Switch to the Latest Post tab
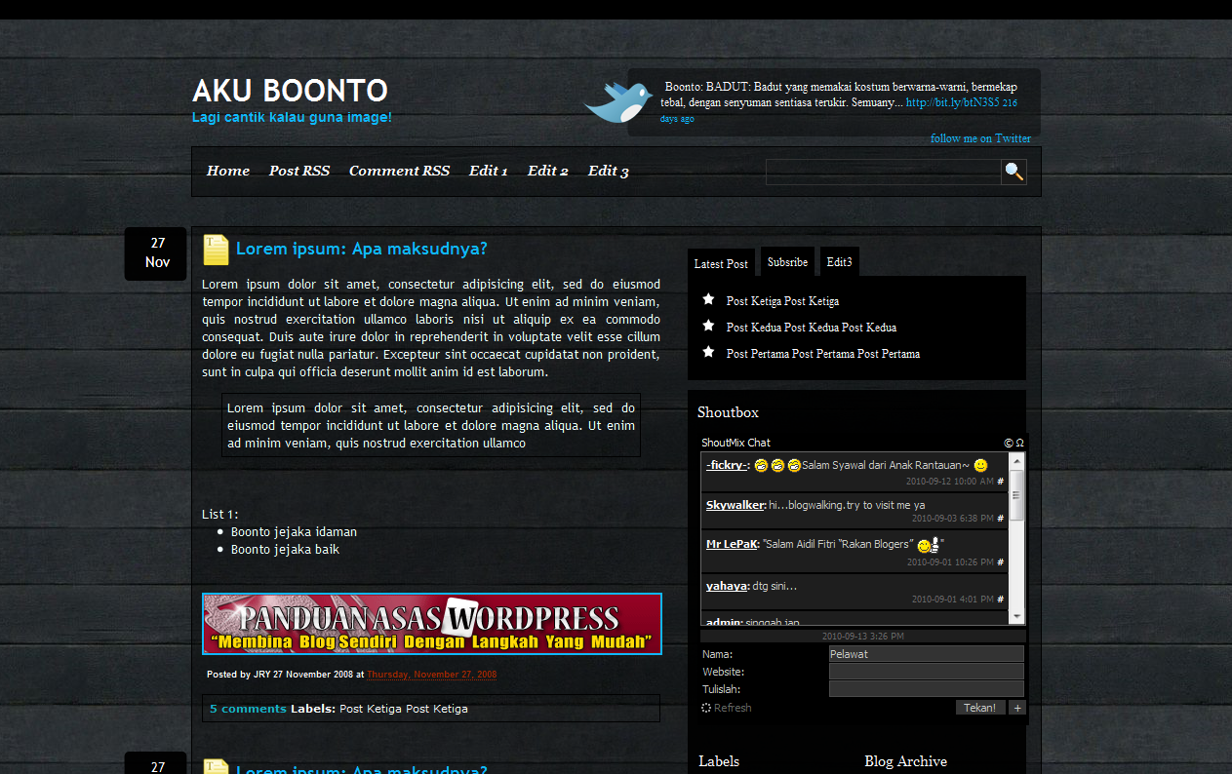 [x=721, y=263]
